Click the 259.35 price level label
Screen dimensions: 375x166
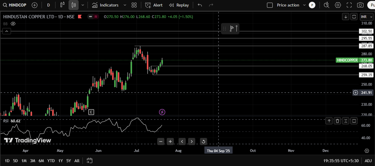click(x=366, y=75)
